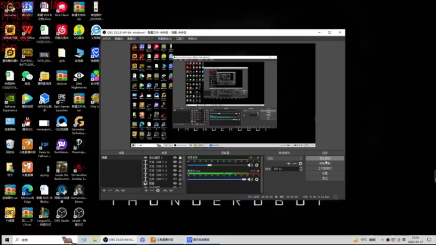Open the 帮助(H) menu
This screenshot has width=436, height=245.
[x=192, y=39]
